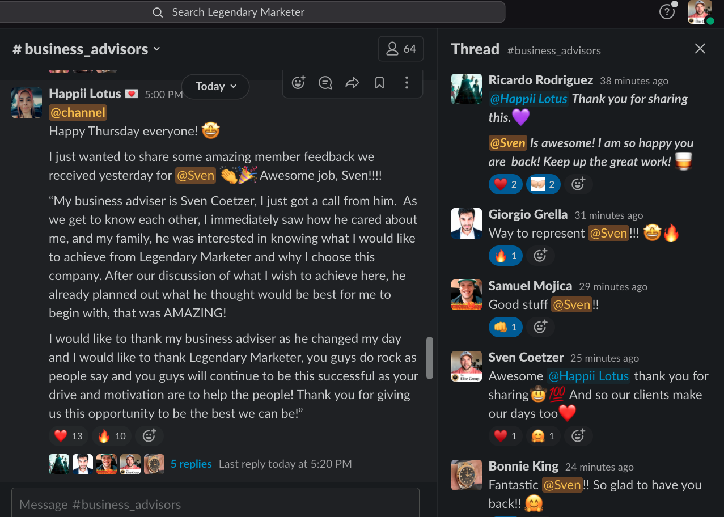Viewport: 724px width, 517px height.
Task: Toggle the heart reaction with 13 votes
Action: coord(69,436)
